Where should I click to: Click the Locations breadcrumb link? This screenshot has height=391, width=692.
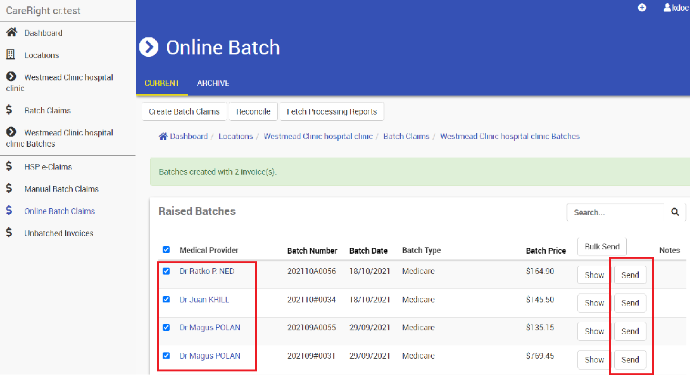click(236, 136)
